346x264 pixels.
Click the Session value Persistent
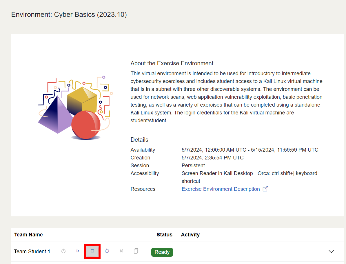[193, 166]
